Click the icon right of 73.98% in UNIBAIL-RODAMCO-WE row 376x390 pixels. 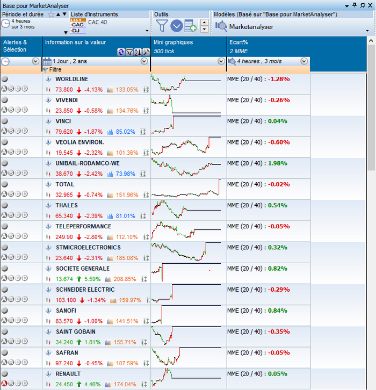[x=143, y=174]
